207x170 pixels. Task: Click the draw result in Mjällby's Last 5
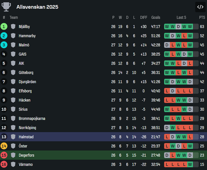[178, 26]
